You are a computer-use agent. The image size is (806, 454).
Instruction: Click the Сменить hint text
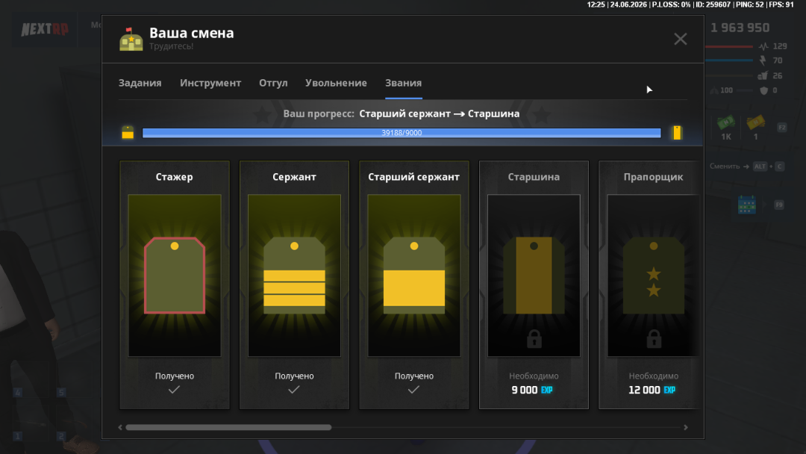pos(725,166)
